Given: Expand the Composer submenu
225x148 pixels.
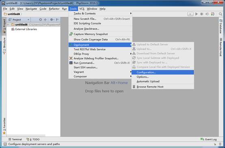Looking at the screenshot, I should (100, 76).
